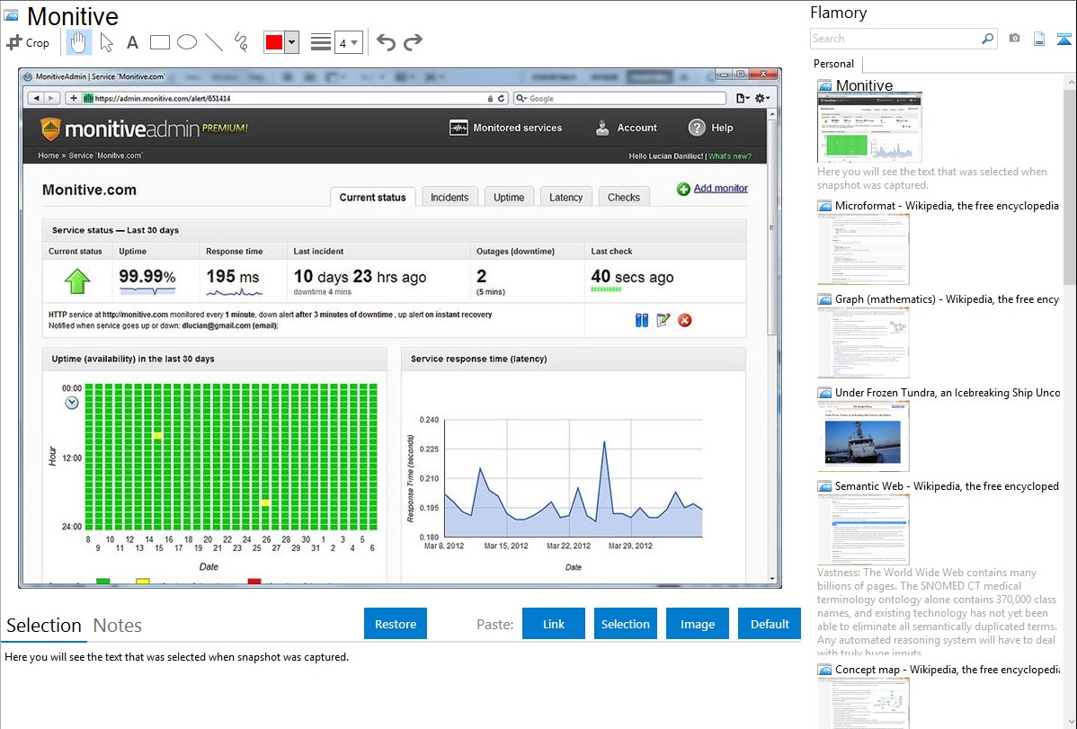
Task: Switch to the Notes tab
Action: click(118, 626)
